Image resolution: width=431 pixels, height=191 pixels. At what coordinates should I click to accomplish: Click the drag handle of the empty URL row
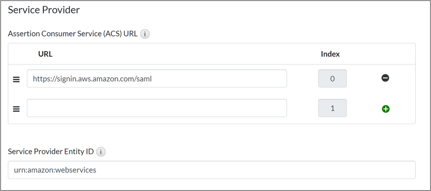(16, 109)
